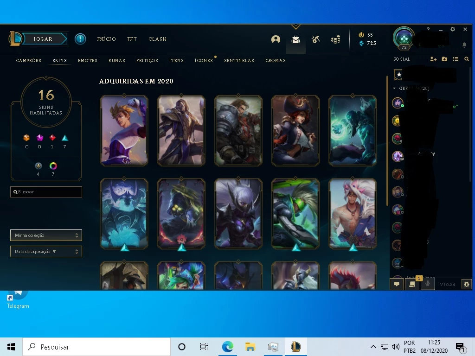Click the Buscar search field
Screen dimensions: 475x356
(x=46, y=192)
